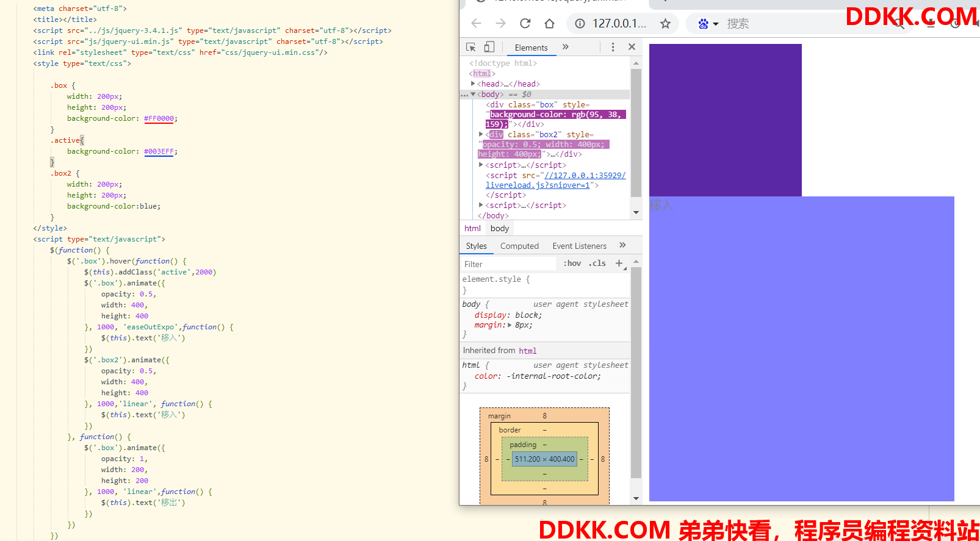
Task: Expand the div class box2 node
Action: [481, 134]
